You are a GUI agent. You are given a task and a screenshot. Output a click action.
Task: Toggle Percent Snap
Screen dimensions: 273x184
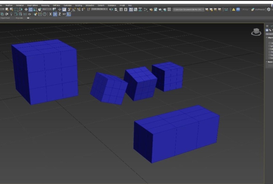79,10
